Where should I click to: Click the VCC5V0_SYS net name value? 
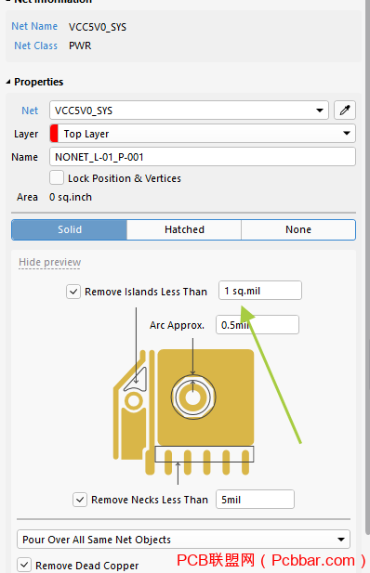click(98, 27)
